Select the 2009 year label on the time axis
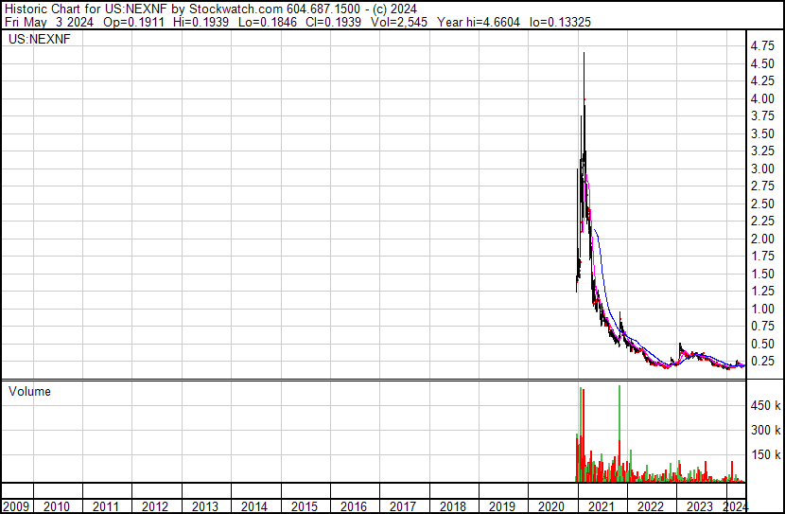The height and width of the screenshot is (514, 785). coord(17,506)
